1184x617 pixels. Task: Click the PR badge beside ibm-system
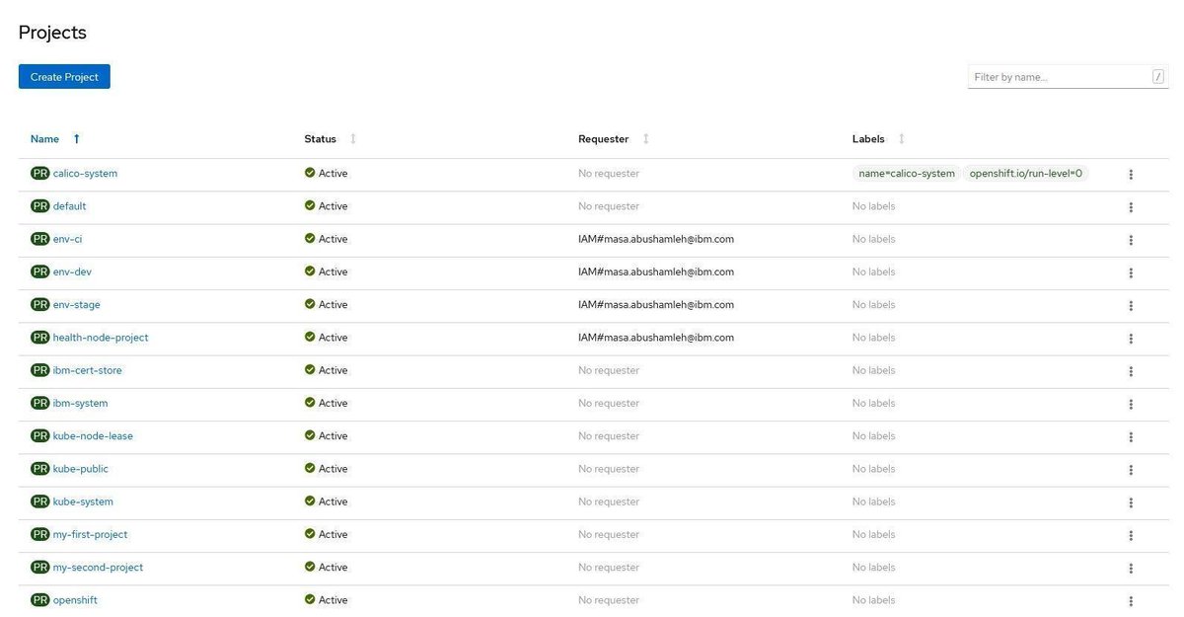[40, 403]
